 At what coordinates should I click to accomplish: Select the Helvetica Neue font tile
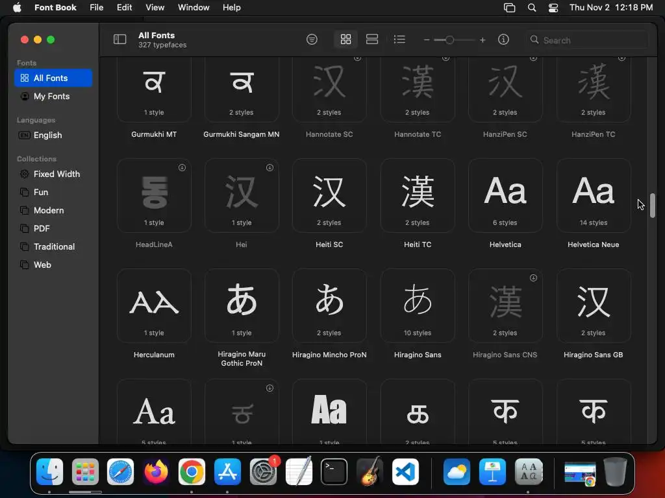(x=594, y=196)
